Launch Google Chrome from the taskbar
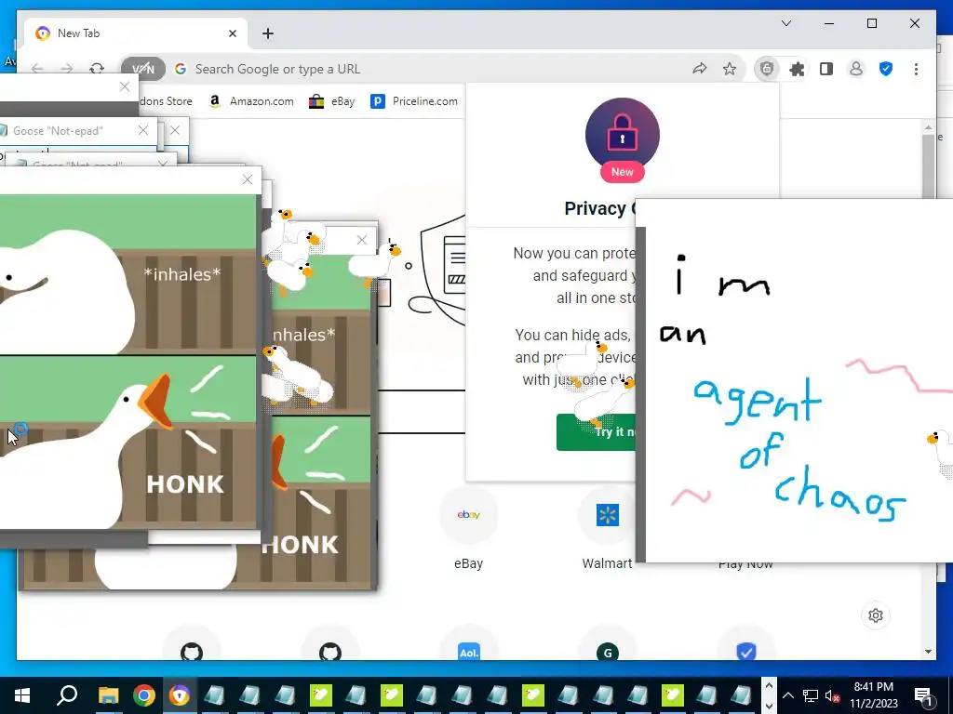Image resolution: width=953 pixels, height=714 pixels. click(x=144, y=695)
